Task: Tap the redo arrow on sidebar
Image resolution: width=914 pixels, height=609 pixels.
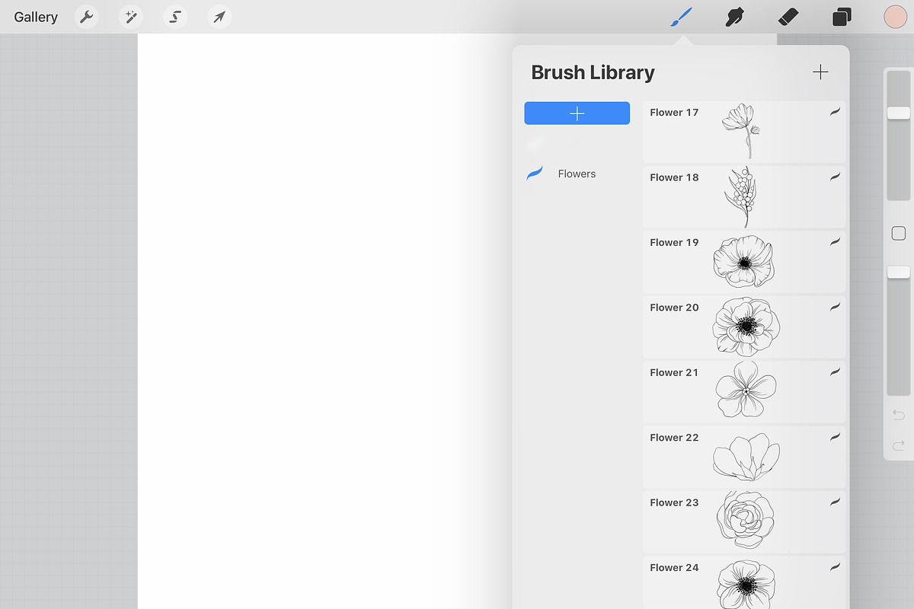Action: 899,445
